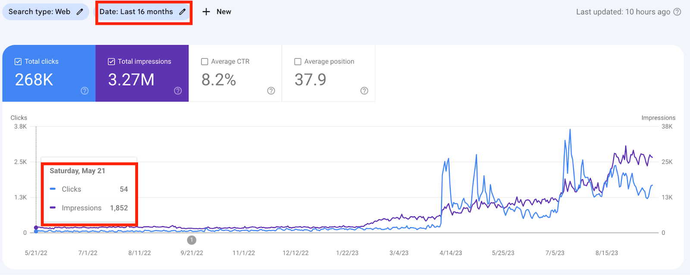
Task: Select the 268K total clicks value
Action: (34, 80)
